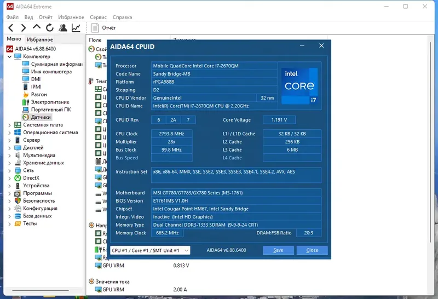Open the CPU #1 / Core #1 dropdown

click(150, 250)
